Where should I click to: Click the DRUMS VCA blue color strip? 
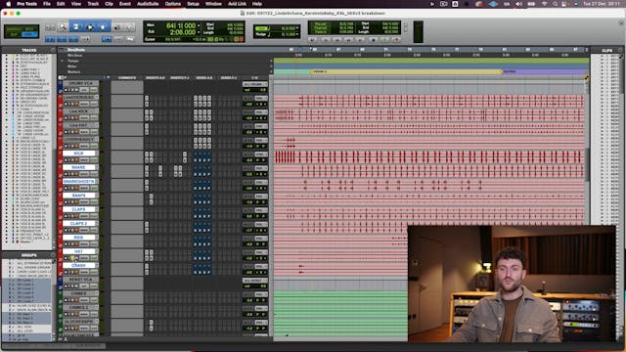pyautogui.click(x=61, y=87)
